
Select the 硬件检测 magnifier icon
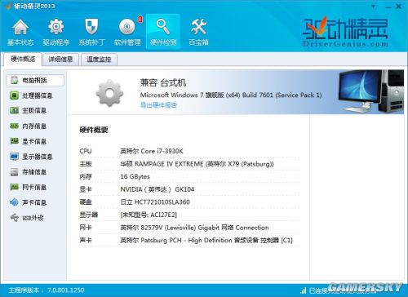click(x=163, y=33)
